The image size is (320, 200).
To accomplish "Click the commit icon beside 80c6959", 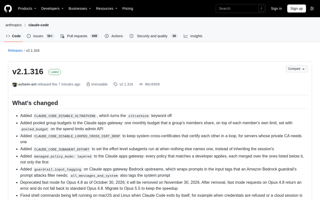I will coord(141,84).
